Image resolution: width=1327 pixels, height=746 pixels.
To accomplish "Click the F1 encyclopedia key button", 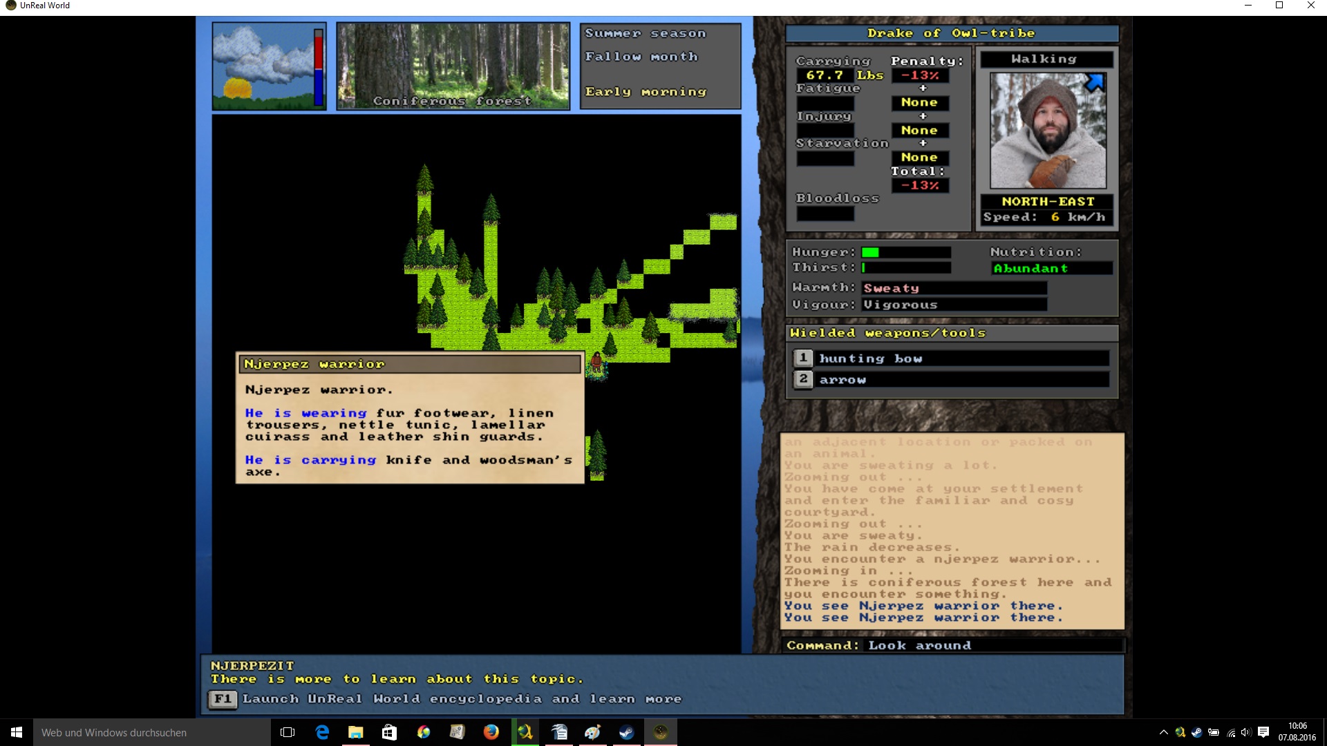I will [x=223, y=699].
